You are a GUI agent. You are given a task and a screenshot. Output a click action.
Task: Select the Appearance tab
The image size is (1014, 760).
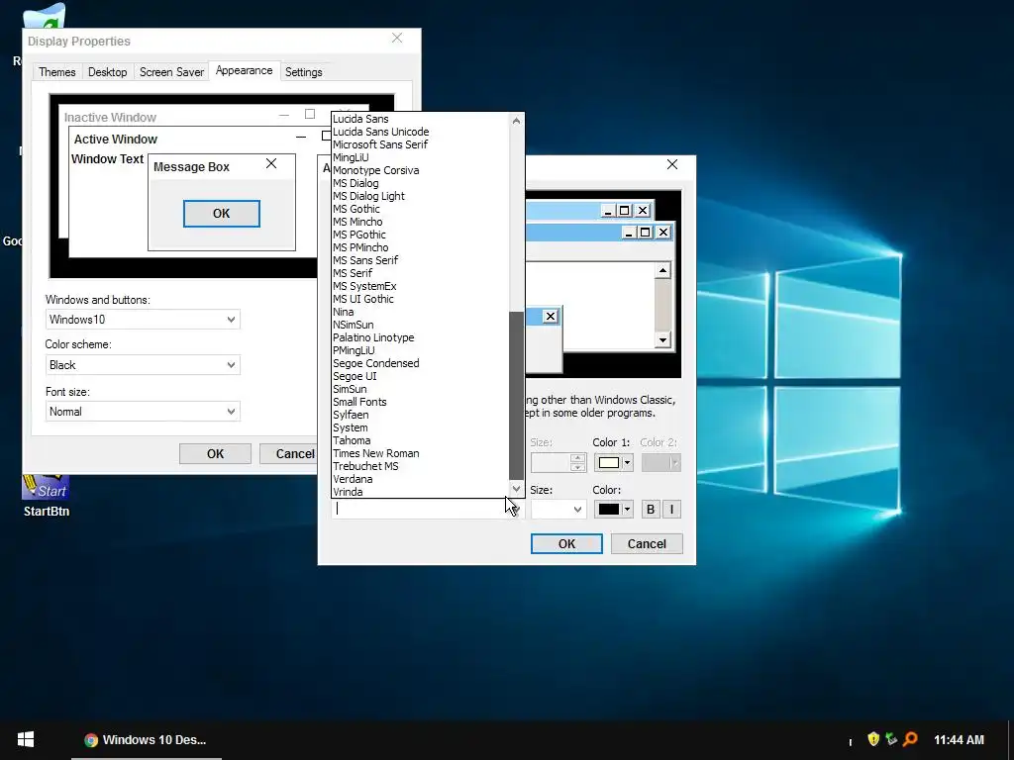(244, 70)
